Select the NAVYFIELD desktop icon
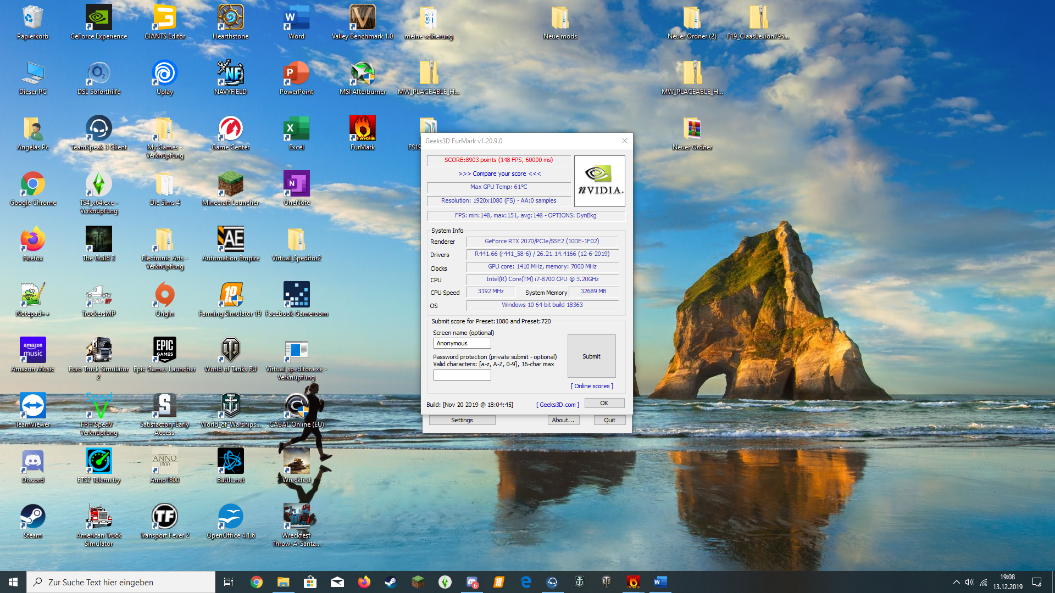The width and height of the screenshot is (1055, 593). (x=231, y=78)
